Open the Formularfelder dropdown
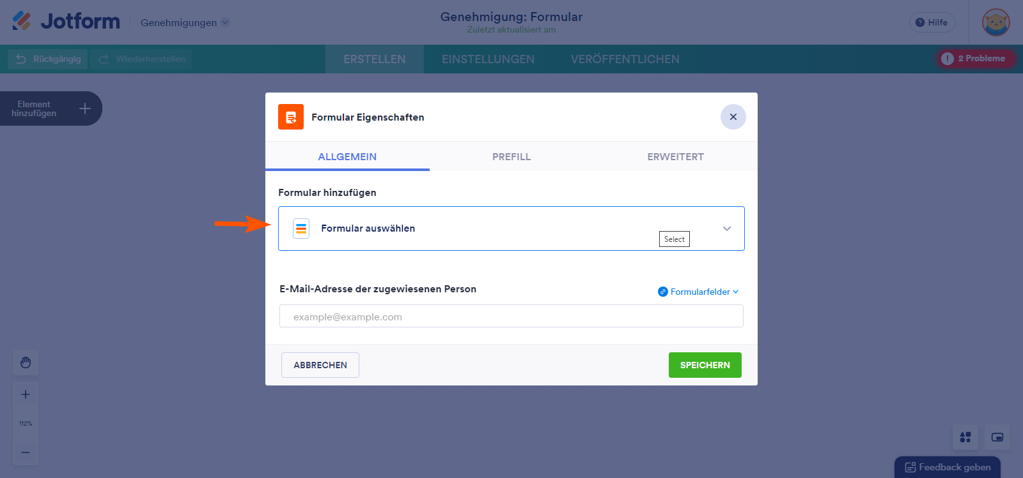The width and height of the screenshot is (1023, 478). point(699,292)
